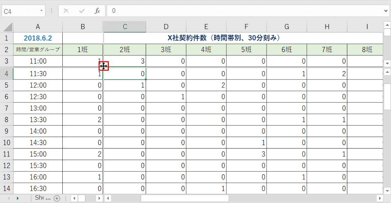391x203 pixels.
Task: Click the Enter checkmark icon in formula bar
Action: [x=82, y=11]
